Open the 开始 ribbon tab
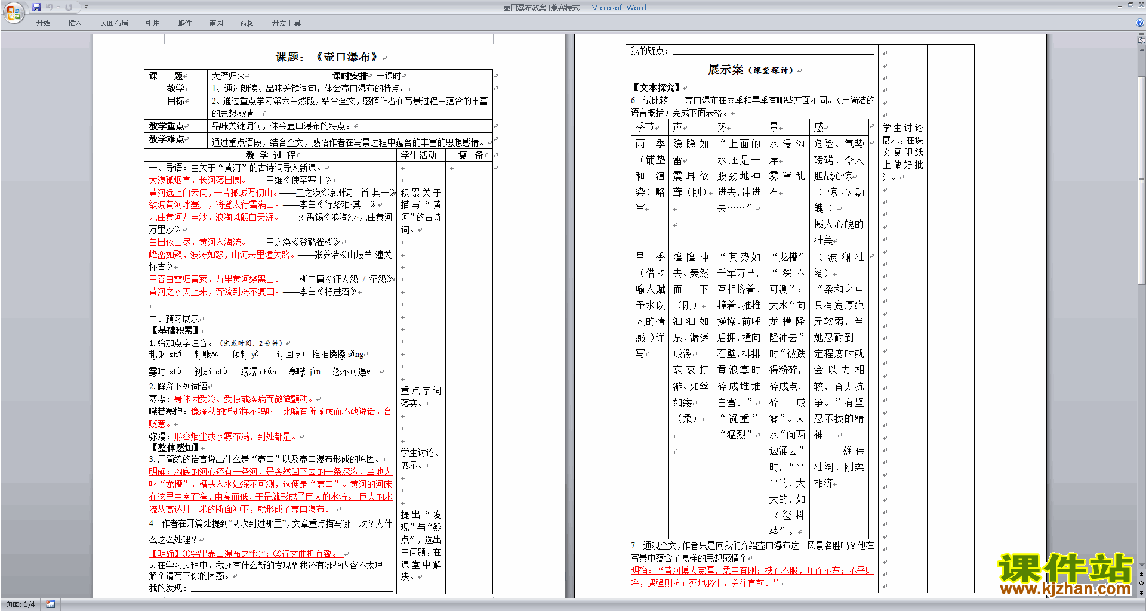This screenshot has height=611, width=1146. [x=44, y=23]
